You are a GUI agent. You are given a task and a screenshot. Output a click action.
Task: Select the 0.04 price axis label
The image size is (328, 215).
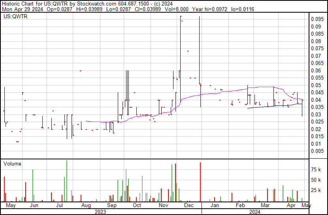pyautogui.click(x=316, y=100)
